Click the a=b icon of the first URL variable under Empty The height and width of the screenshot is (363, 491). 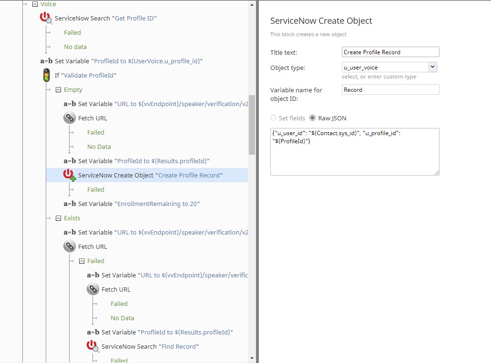point(70,104)
